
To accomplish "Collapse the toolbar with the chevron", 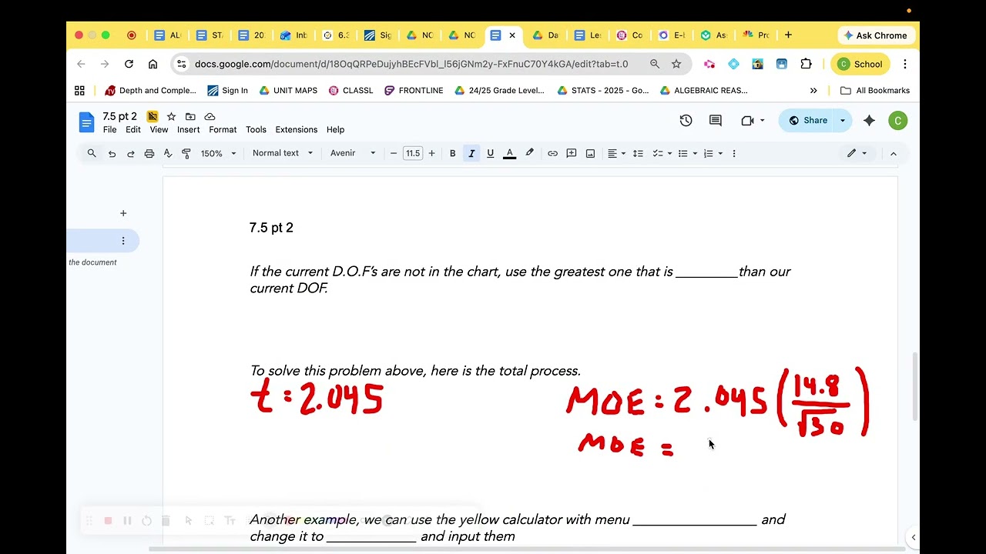I will pyautogui.click(x=894, y=153).
